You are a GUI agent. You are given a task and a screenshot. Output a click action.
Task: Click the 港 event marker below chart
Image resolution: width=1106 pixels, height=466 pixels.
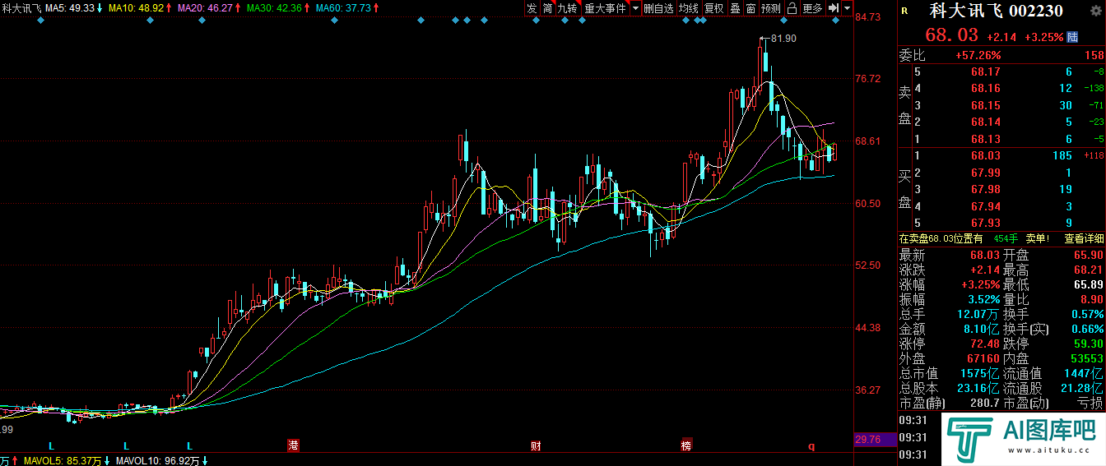click(293, 445)
